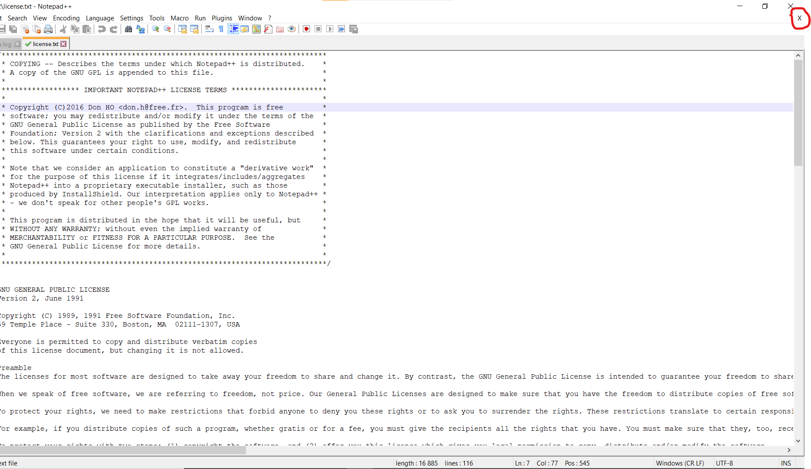Image resolution: width=811 pixels, height=469 pixels.
Task: Play back the recorded macro
Action: coord(330,29)
